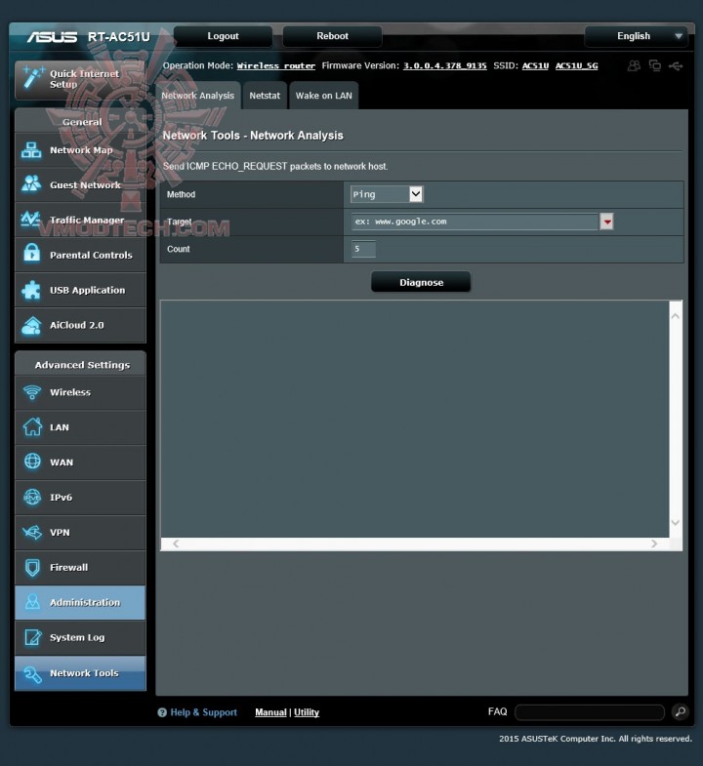Click the AC51U SSID link
This screenshot has height=766, width=703.
tap(535, 65)
